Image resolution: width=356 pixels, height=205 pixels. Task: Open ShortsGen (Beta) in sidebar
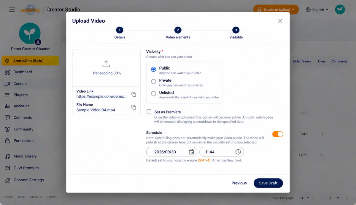click(x=30, y=61)
